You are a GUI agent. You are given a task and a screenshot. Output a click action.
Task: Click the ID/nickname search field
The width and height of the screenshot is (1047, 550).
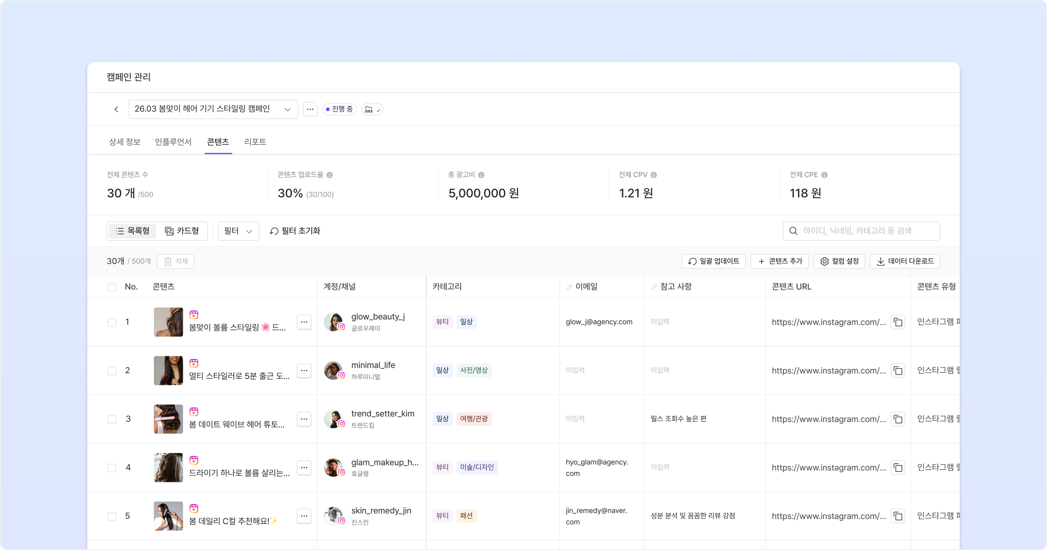coord(861,231)
